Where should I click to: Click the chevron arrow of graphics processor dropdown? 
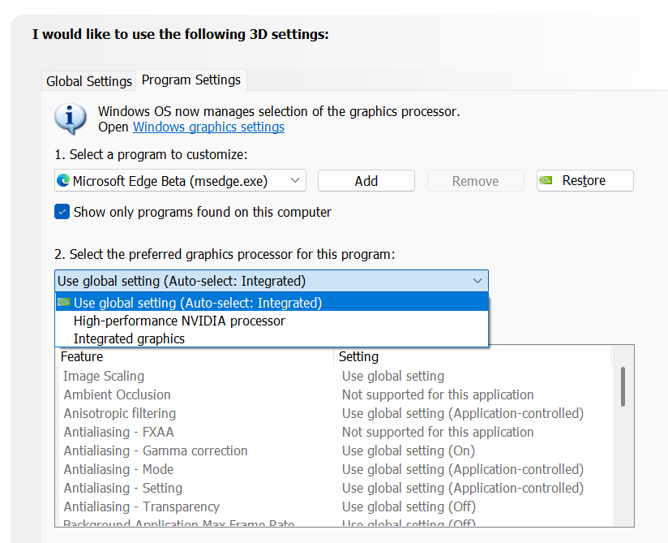coord(477,281)
